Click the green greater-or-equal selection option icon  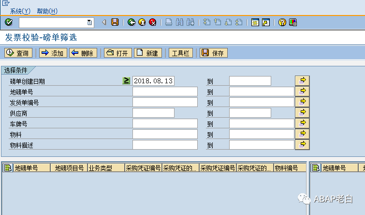126,81
